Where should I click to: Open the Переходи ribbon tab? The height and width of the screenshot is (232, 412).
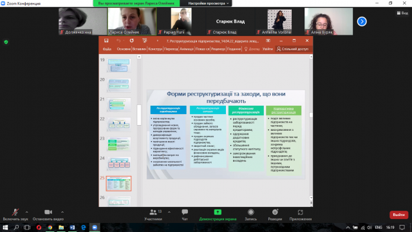tap(171, 49)
